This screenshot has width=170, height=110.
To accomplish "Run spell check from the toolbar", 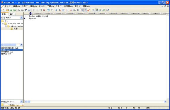I will [26, 10].
